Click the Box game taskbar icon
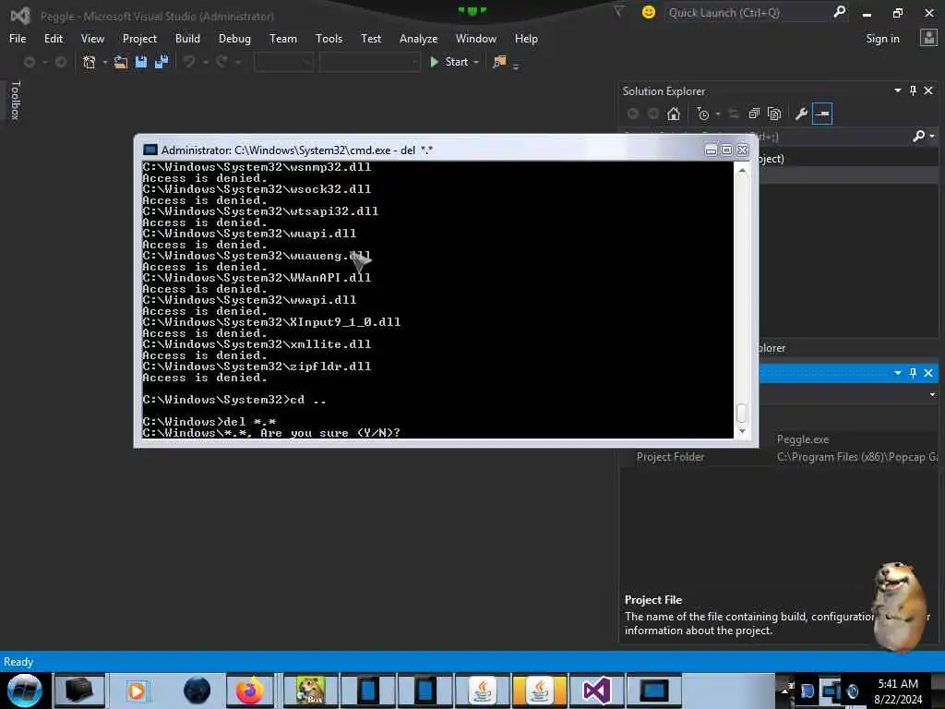Screen dimensions: 945x709 pos(311,691)
